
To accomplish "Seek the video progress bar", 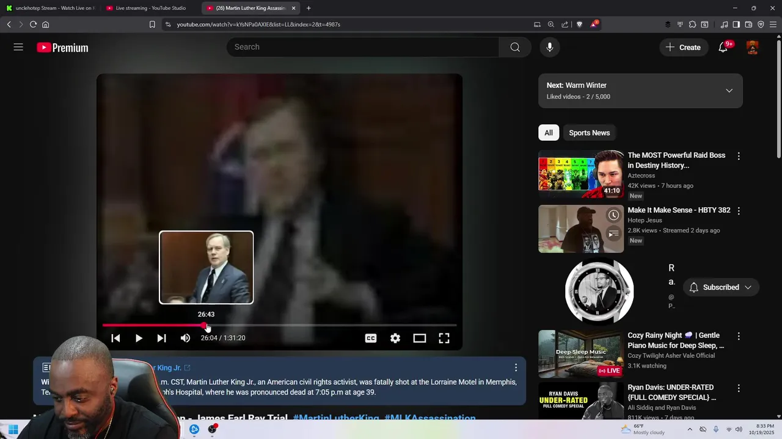I will 279,325.
